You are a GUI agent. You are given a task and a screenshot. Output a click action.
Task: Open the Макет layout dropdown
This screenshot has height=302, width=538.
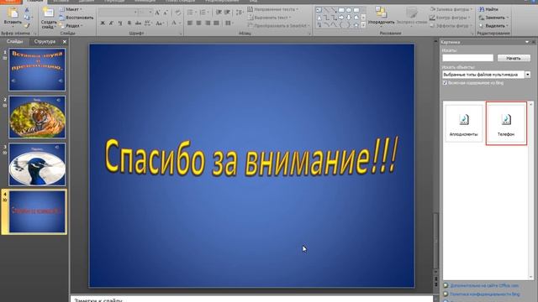(71, 9)
